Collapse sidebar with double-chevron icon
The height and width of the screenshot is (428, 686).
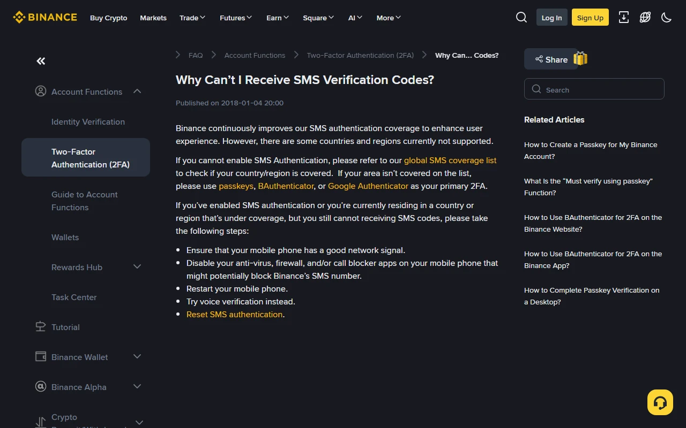(x=41, y=61)
